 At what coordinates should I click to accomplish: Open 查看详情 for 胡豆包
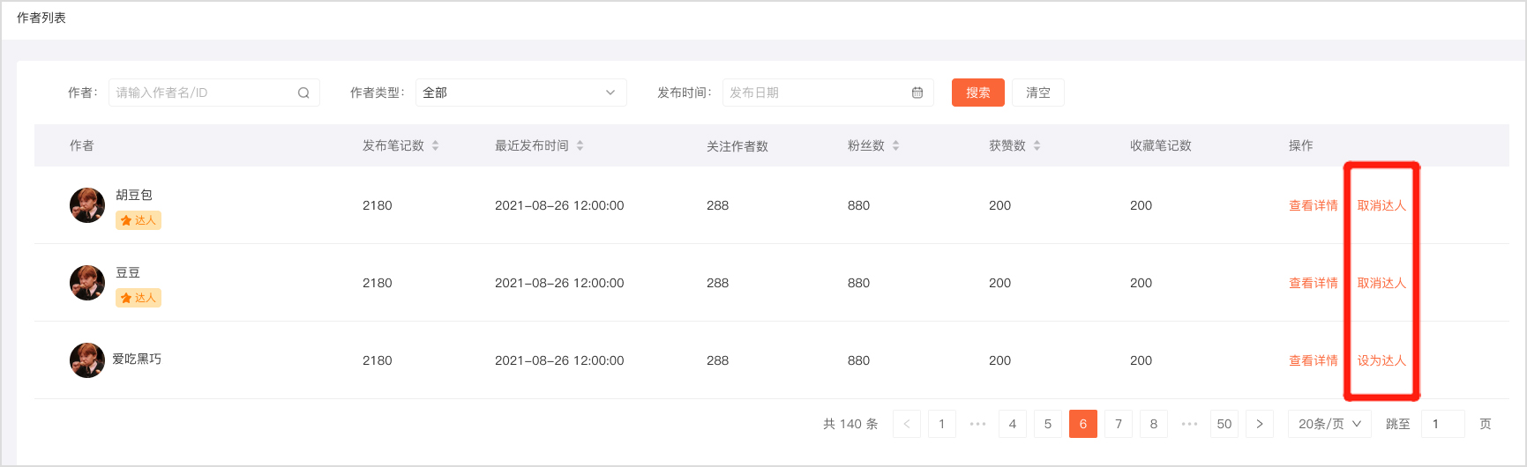tap(1313, 205)
